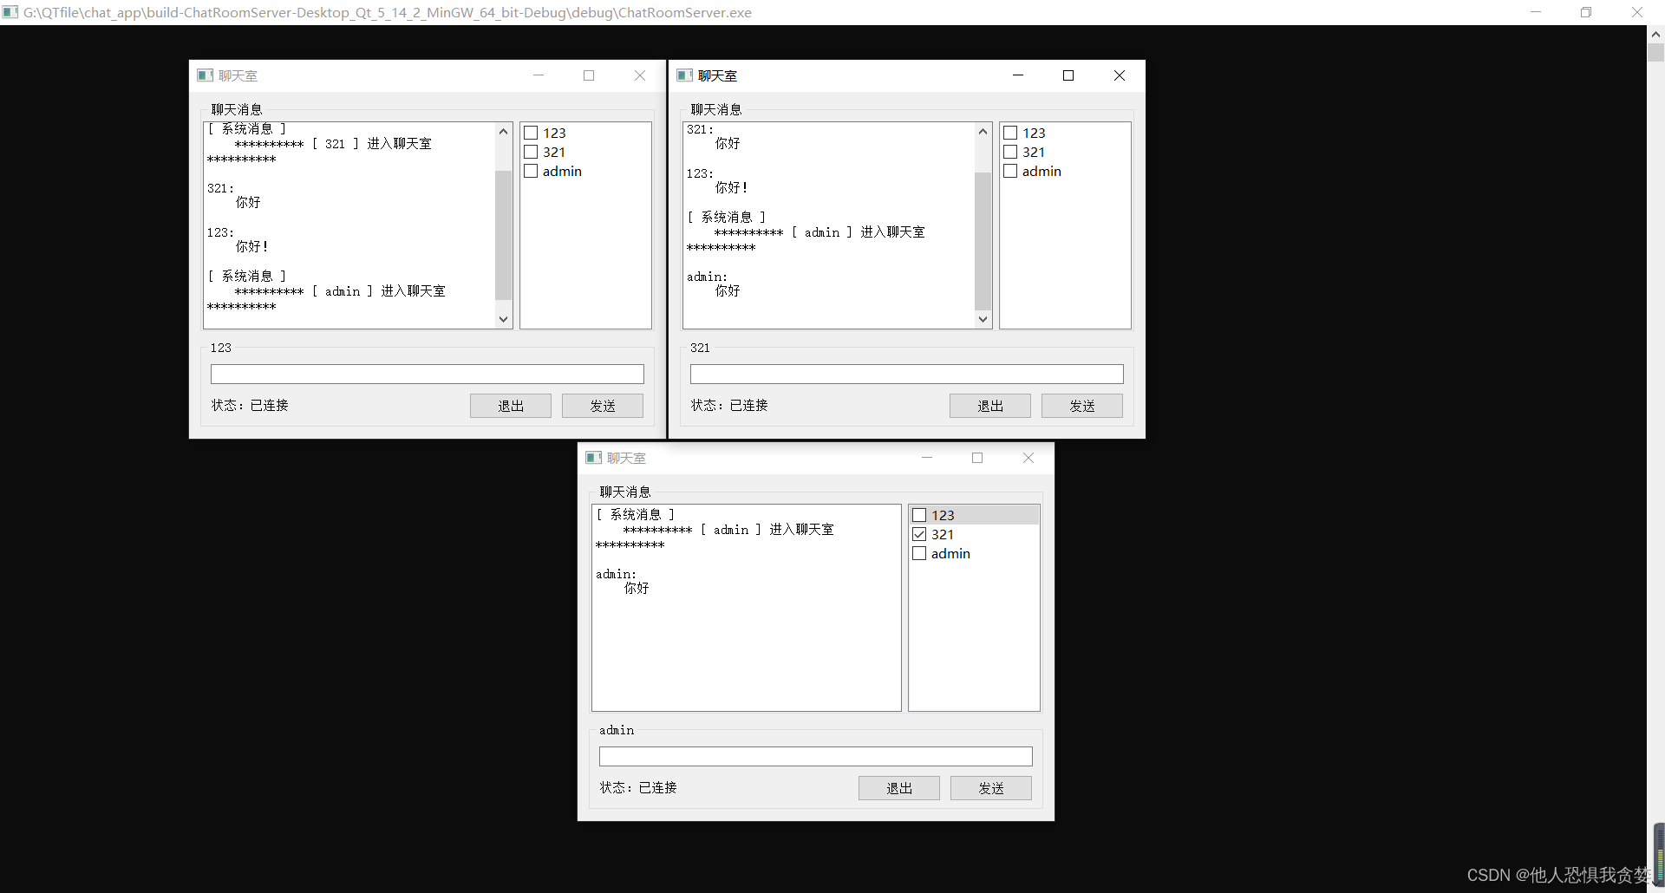1665x893 pixels.
Task: Click 状态: 已连接 in the admin window
Action: click(x=638, y=788)
